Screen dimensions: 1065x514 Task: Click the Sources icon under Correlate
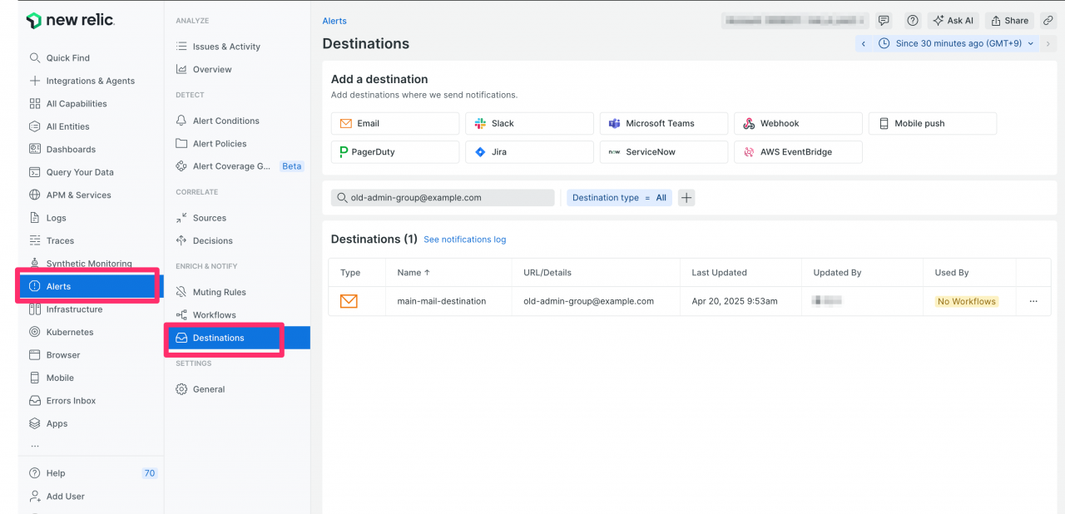point(181,218)
